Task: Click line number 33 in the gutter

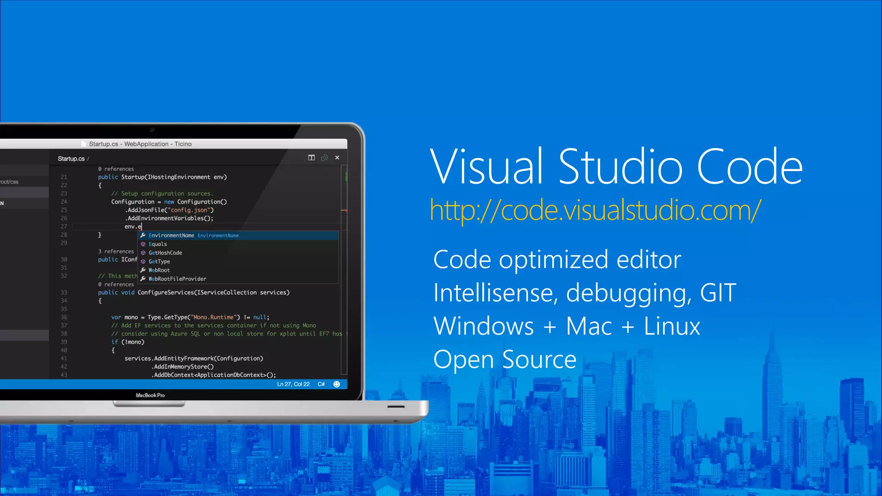Action: [64, 292]
